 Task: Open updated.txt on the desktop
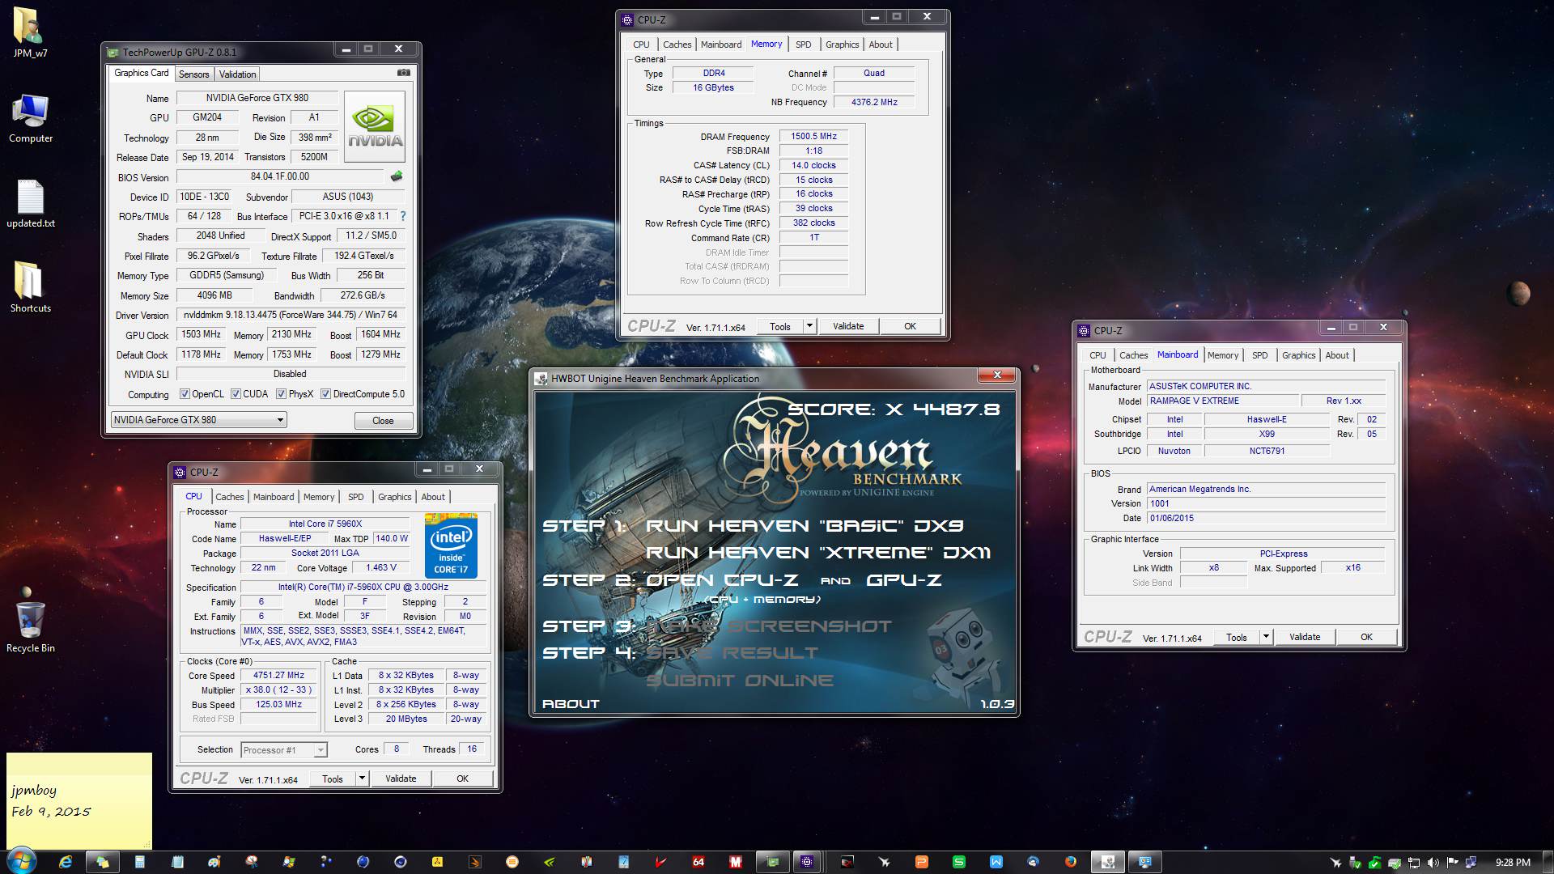pos(30,204)
